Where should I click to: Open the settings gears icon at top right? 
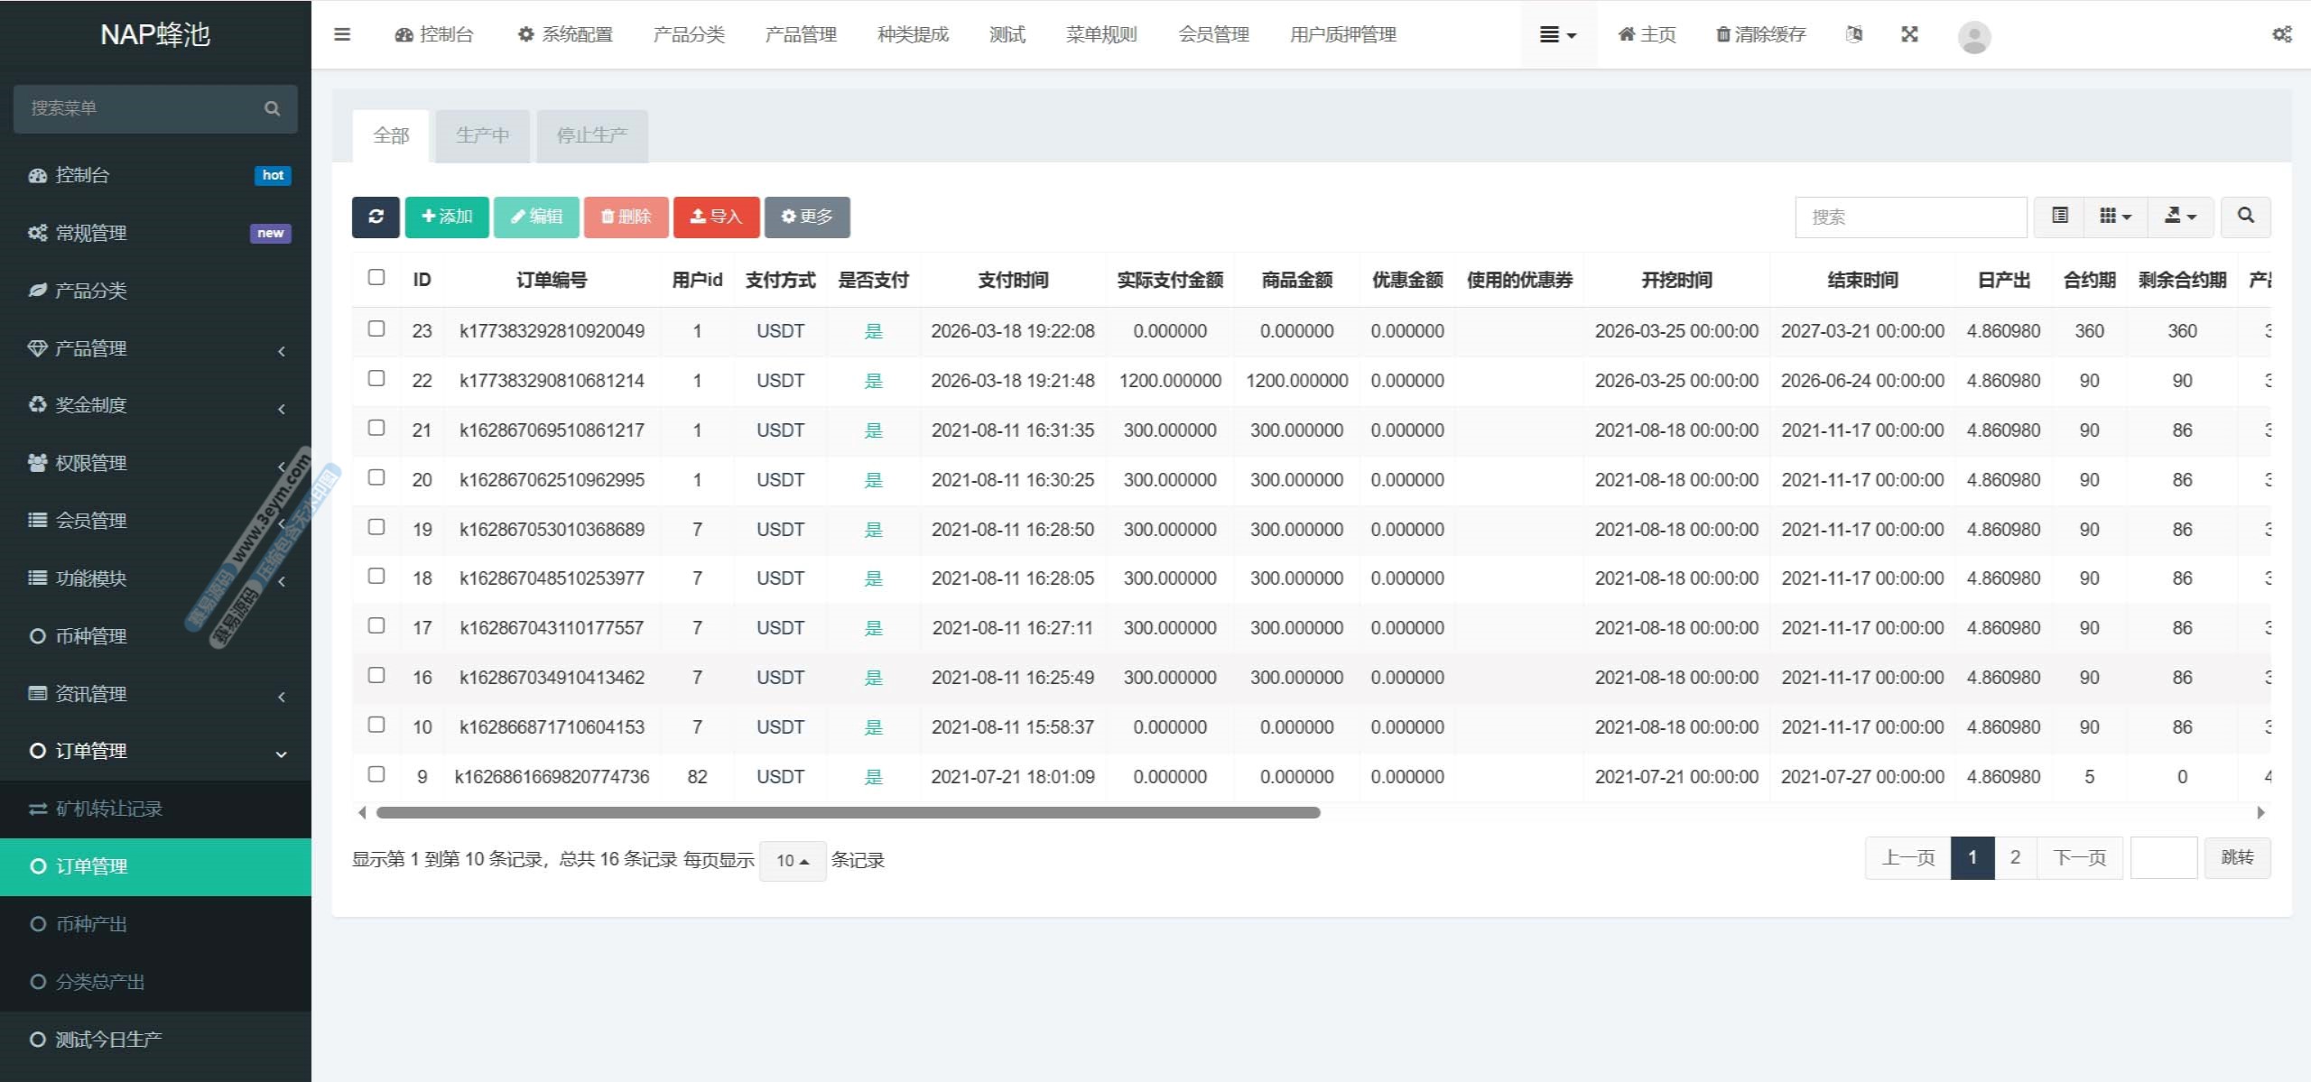(2281, 34)
